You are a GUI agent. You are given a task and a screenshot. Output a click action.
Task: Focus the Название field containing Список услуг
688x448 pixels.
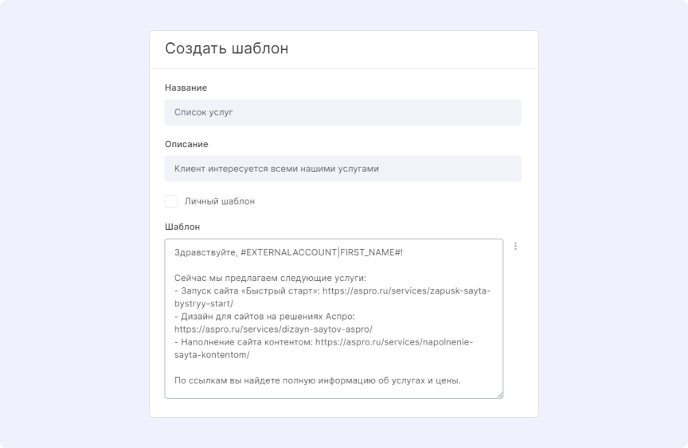click(342, 113)
